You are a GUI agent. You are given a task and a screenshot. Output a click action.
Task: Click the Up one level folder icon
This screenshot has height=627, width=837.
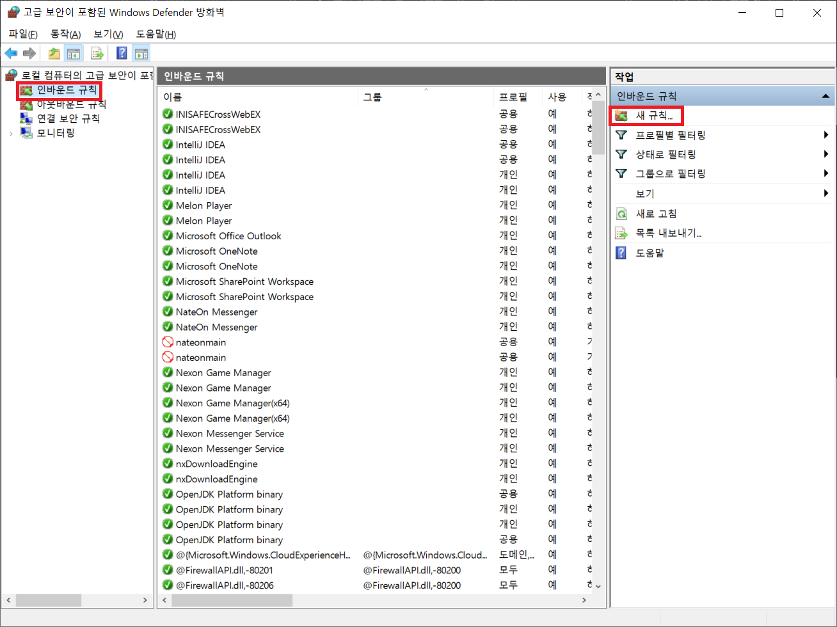54,53
